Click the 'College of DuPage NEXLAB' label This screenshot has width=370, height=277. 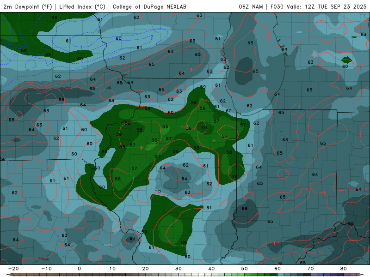pos(149,6)
